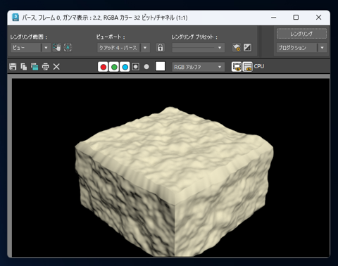Open the environment and exposure icon
This screenshot has width=338, height=266.
click(247, 48)
